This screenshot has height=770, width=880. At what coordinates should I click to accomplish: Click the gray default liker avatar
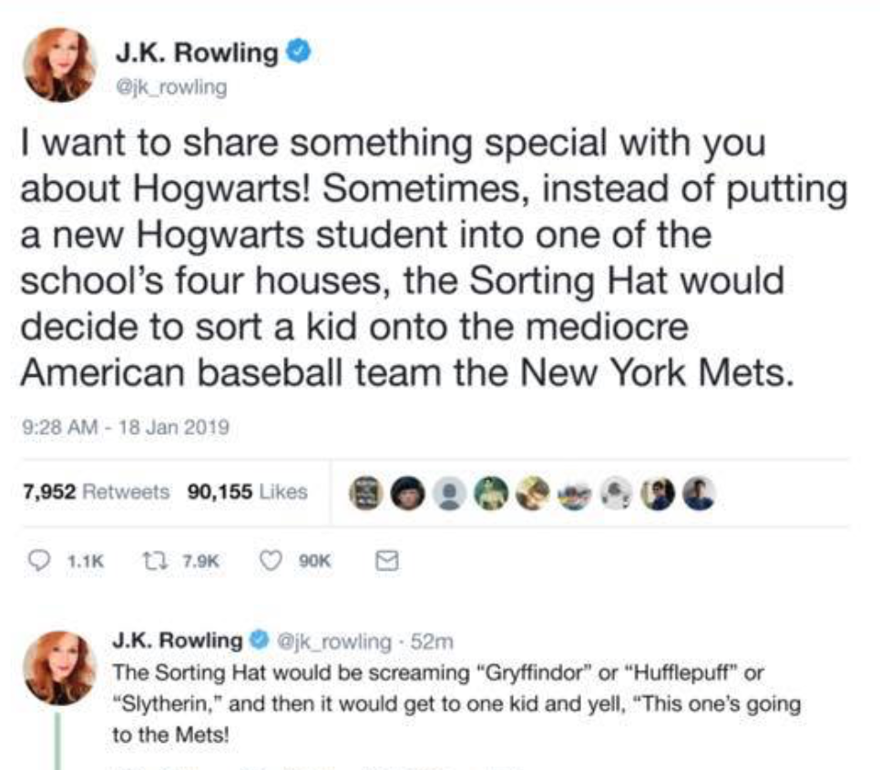click(x=449, y=493)
